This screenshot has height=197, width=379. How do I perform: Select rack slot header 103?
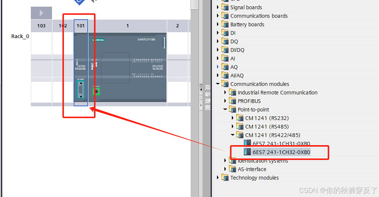(41, 26)
